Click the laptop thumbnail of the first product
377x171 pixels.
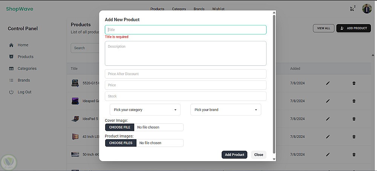point(75,83)
